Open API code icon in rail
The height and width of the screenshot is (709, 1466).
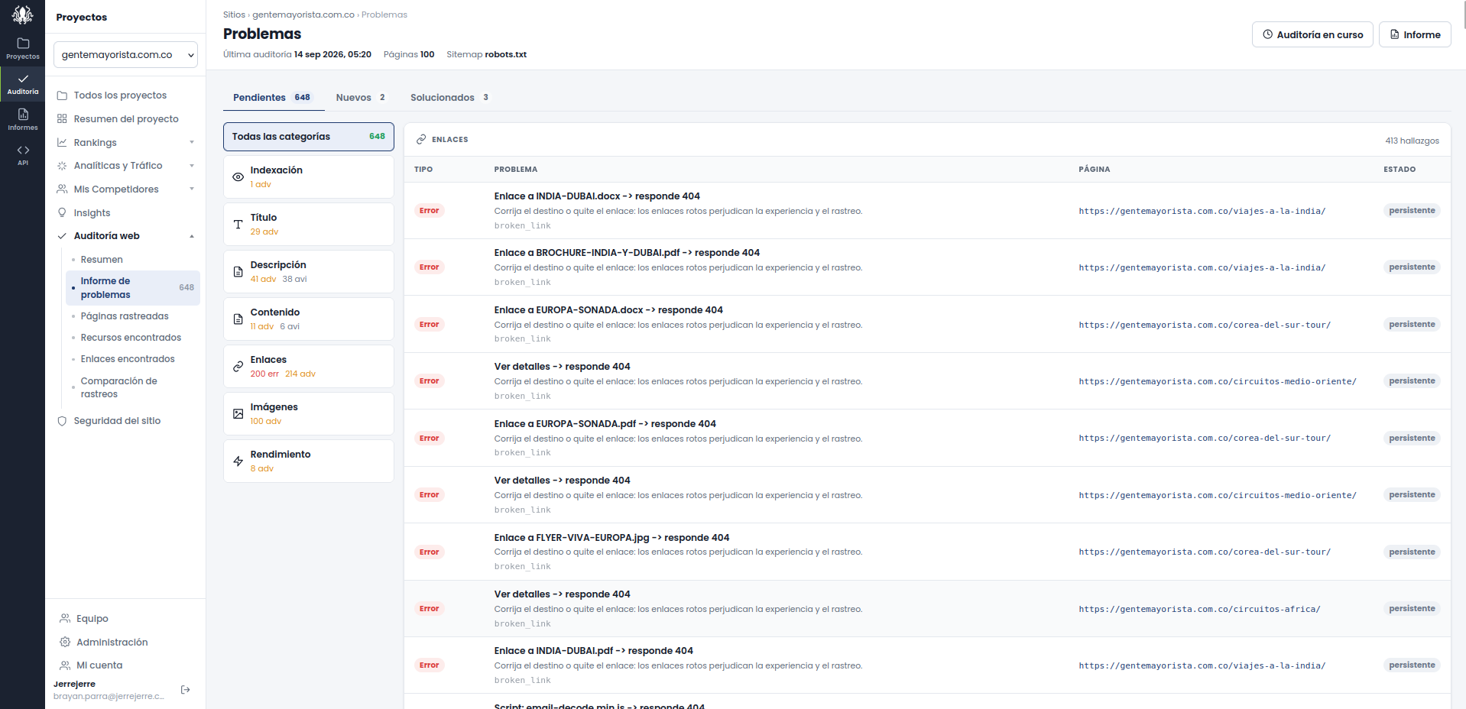point(23,155)
